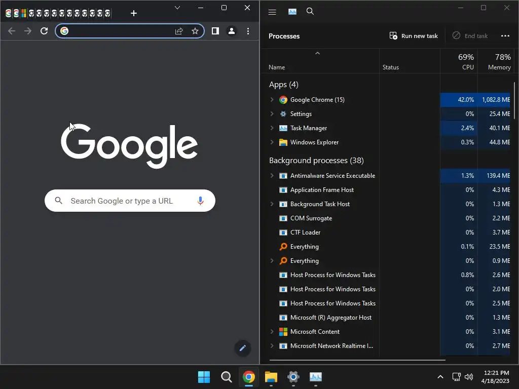Select Background processes (38) heading

pos(316,161)
